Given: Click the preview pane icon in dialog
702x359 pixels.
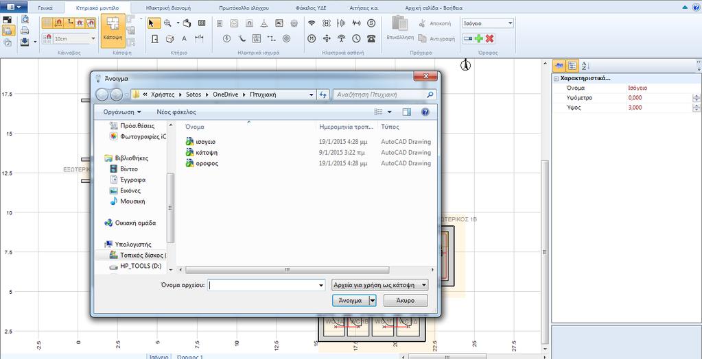Looking at the screenshot, I should [406, 112].
